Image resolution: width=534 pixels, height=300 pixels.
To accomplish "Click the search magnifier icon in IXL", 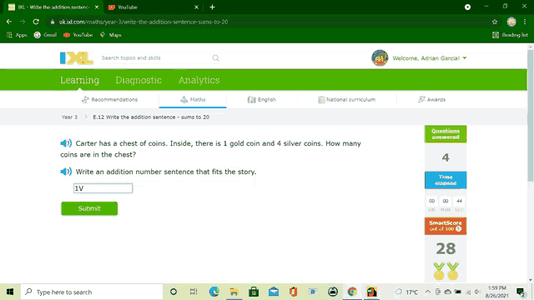I will click(x=215, y=58).
